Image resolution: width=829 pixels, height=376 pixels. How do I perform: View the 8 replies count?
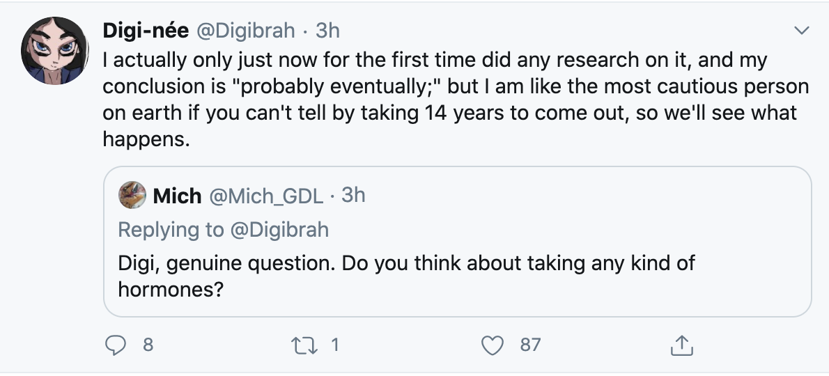[x=148, y=345]
